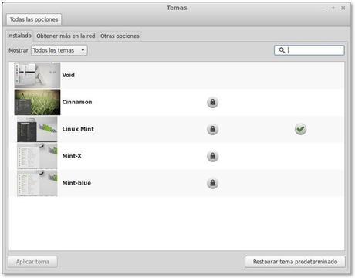Open the Void theme thumbnail

pos(37,75)
